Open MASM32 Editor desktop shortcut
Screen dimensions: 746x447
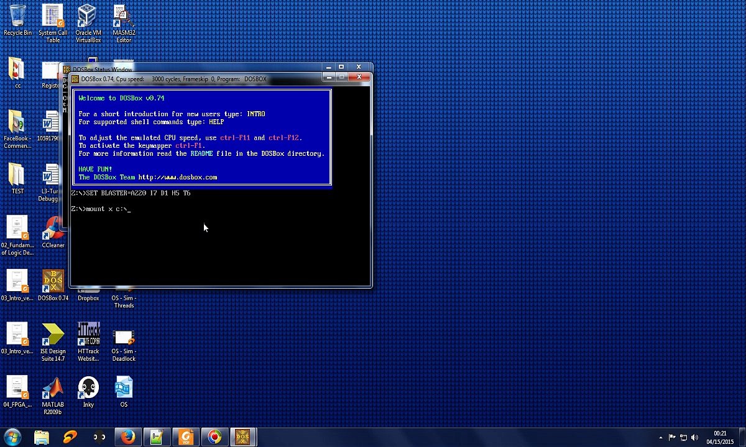point(124,23)
